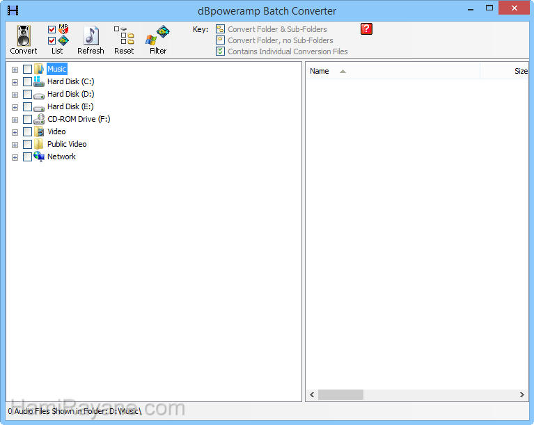Select Hard Disk (E:) in tree
This screenshot has height=425, width=534.
point(70,106)
